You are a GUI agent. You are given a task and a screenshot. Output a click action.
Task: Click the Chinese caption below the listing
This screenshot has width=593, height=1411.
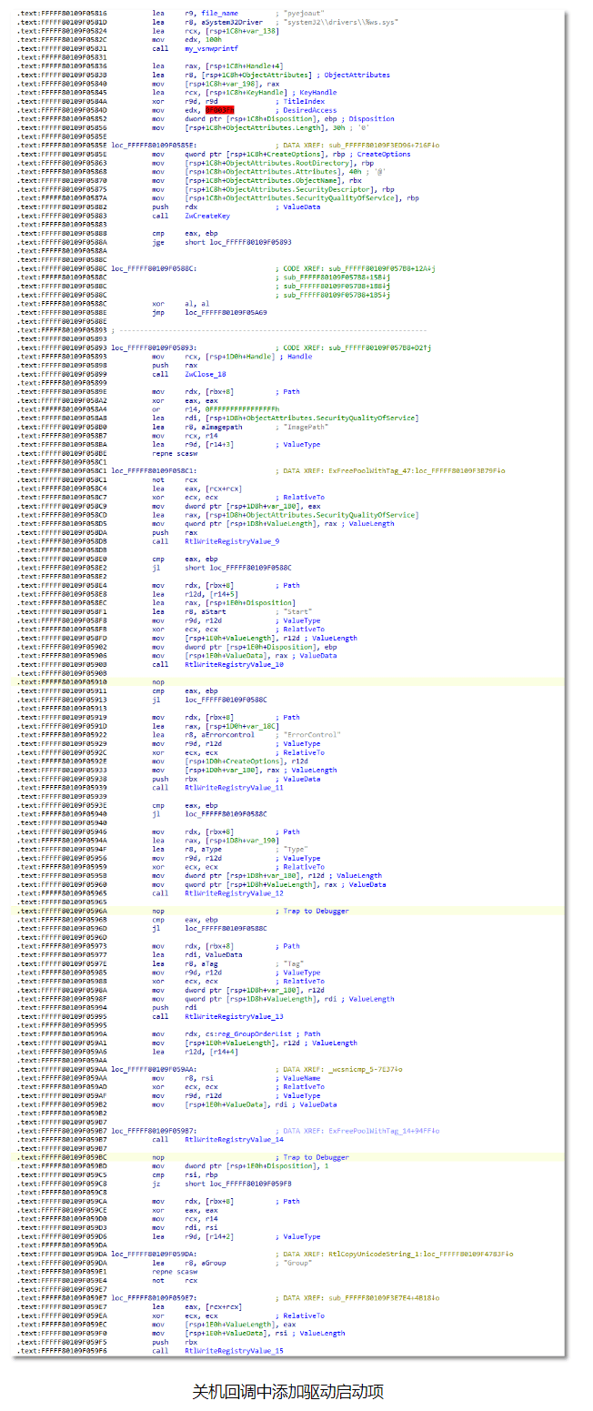288,1393
